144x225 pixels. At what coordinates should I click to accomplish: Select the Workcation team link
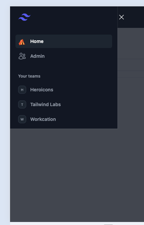(x=43, y=119)
